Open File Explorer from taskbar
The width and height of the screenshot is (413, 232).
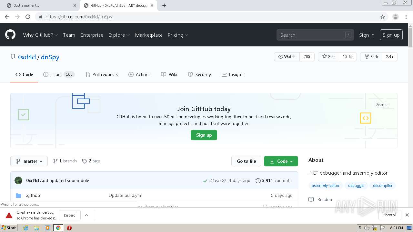pos(36,228)
